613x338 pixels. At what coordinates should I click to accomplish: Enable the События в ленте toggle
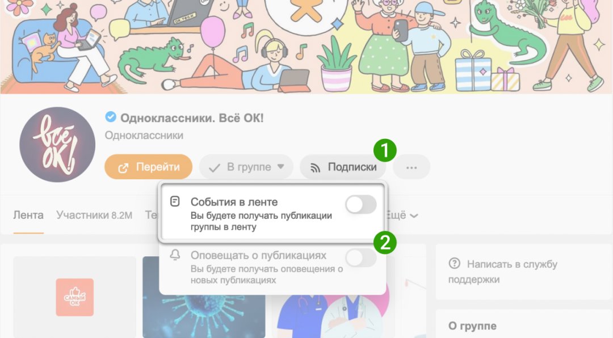click(361, 205)
